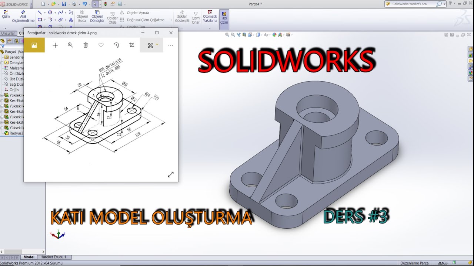Click Zoom to Area icon in view toolbar
Image resolution: width=474 pixels, height=266 pixels.
point(233,35)
